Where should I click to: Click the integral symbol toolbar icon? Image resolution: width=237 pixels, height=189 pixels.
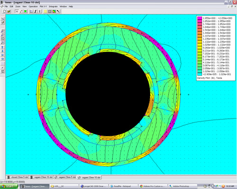tap(36, 11)
